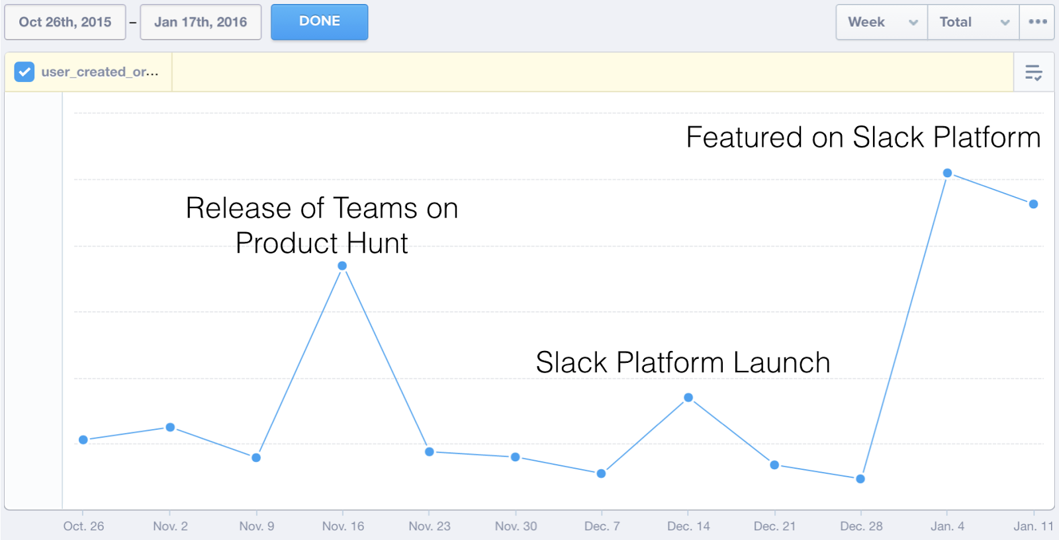Click the Dec. 28 axis label
Image resolution: width=1059 pixels, height=540 pixels.
click(861, 526)
